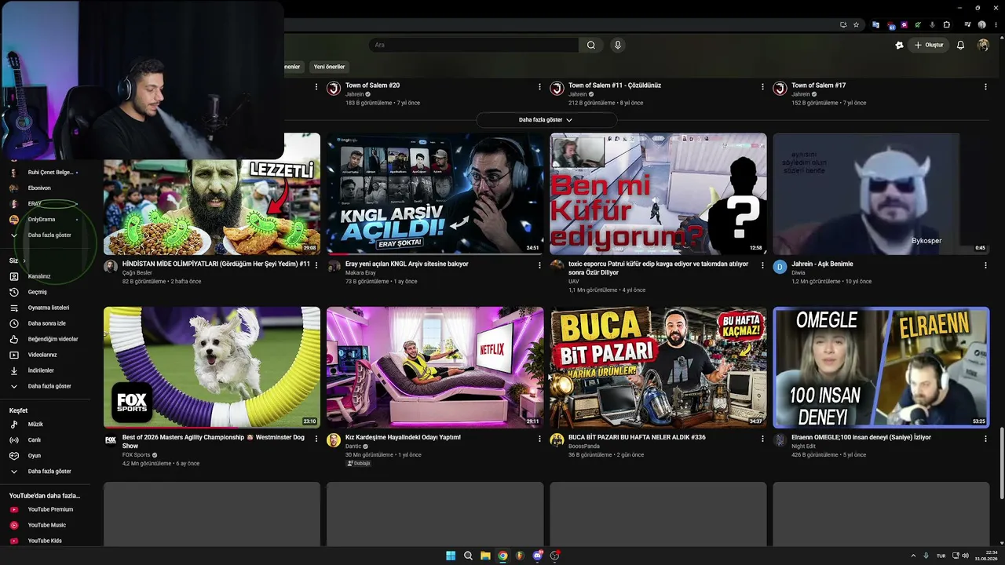
Task: Go to Çağrı Besler channel name link
Action: pos(137,272)
